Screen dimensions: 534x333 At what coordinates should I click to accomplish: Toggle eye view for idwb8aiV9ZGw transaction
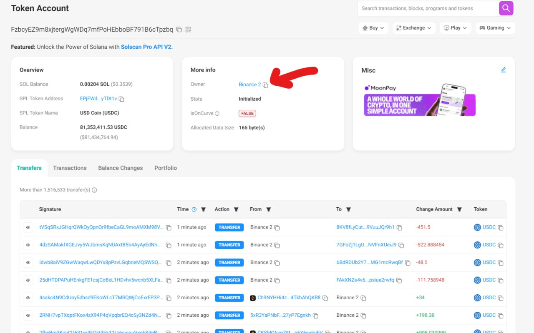pyautogui.click(x=28, y=263)
